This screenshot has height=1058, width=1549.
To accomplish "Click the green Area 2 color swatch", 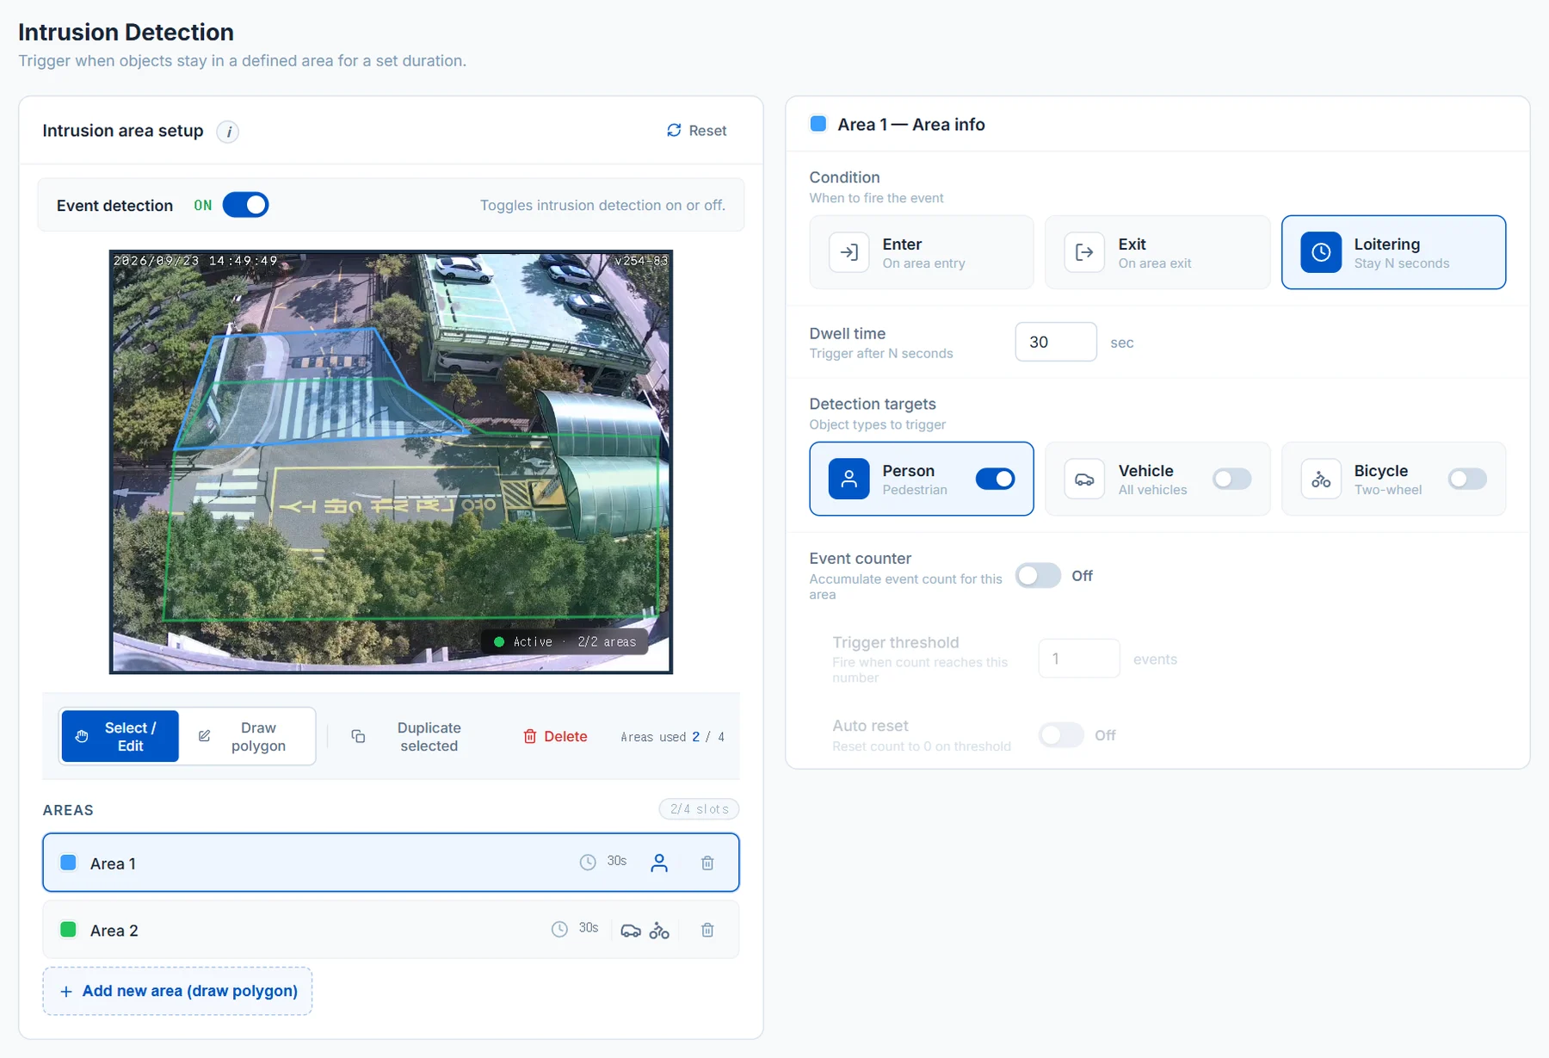I will (69, 930).
